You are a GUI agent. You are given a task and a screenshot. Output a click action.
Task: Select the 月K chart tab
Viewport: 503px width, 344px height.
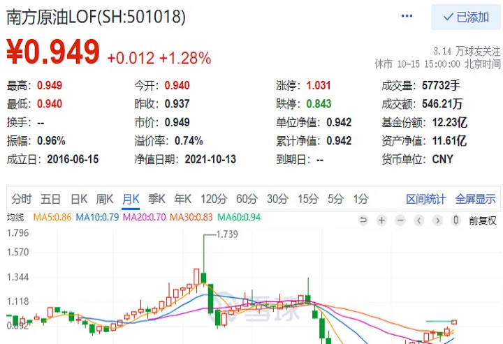coord(131,199)
